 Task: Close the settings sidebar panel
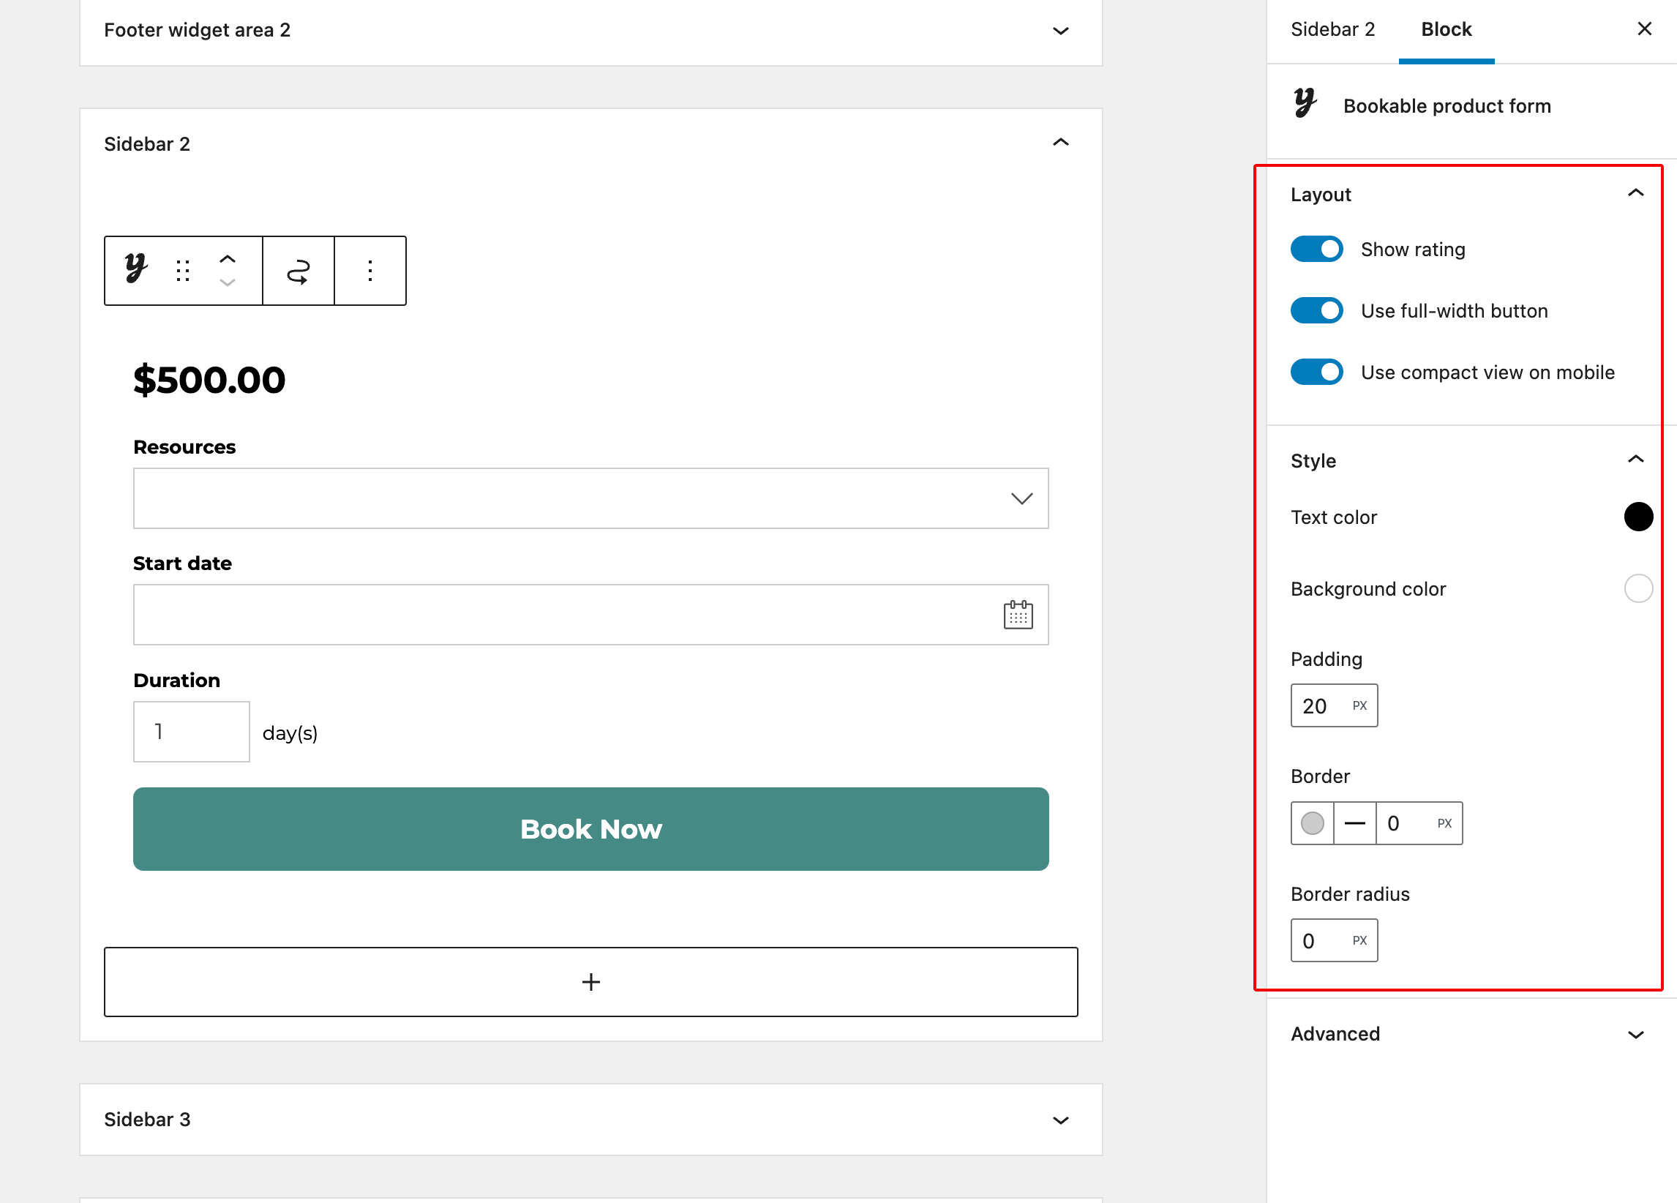pos(1644,29)
